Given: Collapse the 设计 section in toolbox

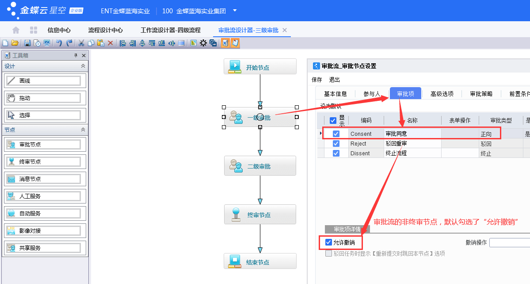Looking at the screenshot, I should 83,66.
